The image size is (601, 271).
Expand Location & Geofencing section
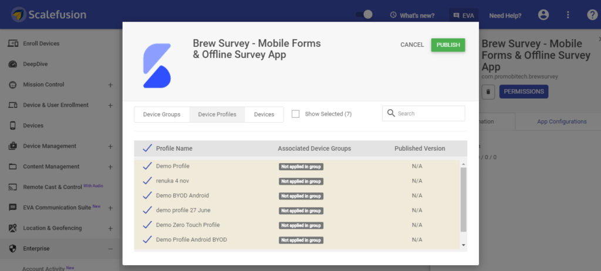(x=110, y=228)
